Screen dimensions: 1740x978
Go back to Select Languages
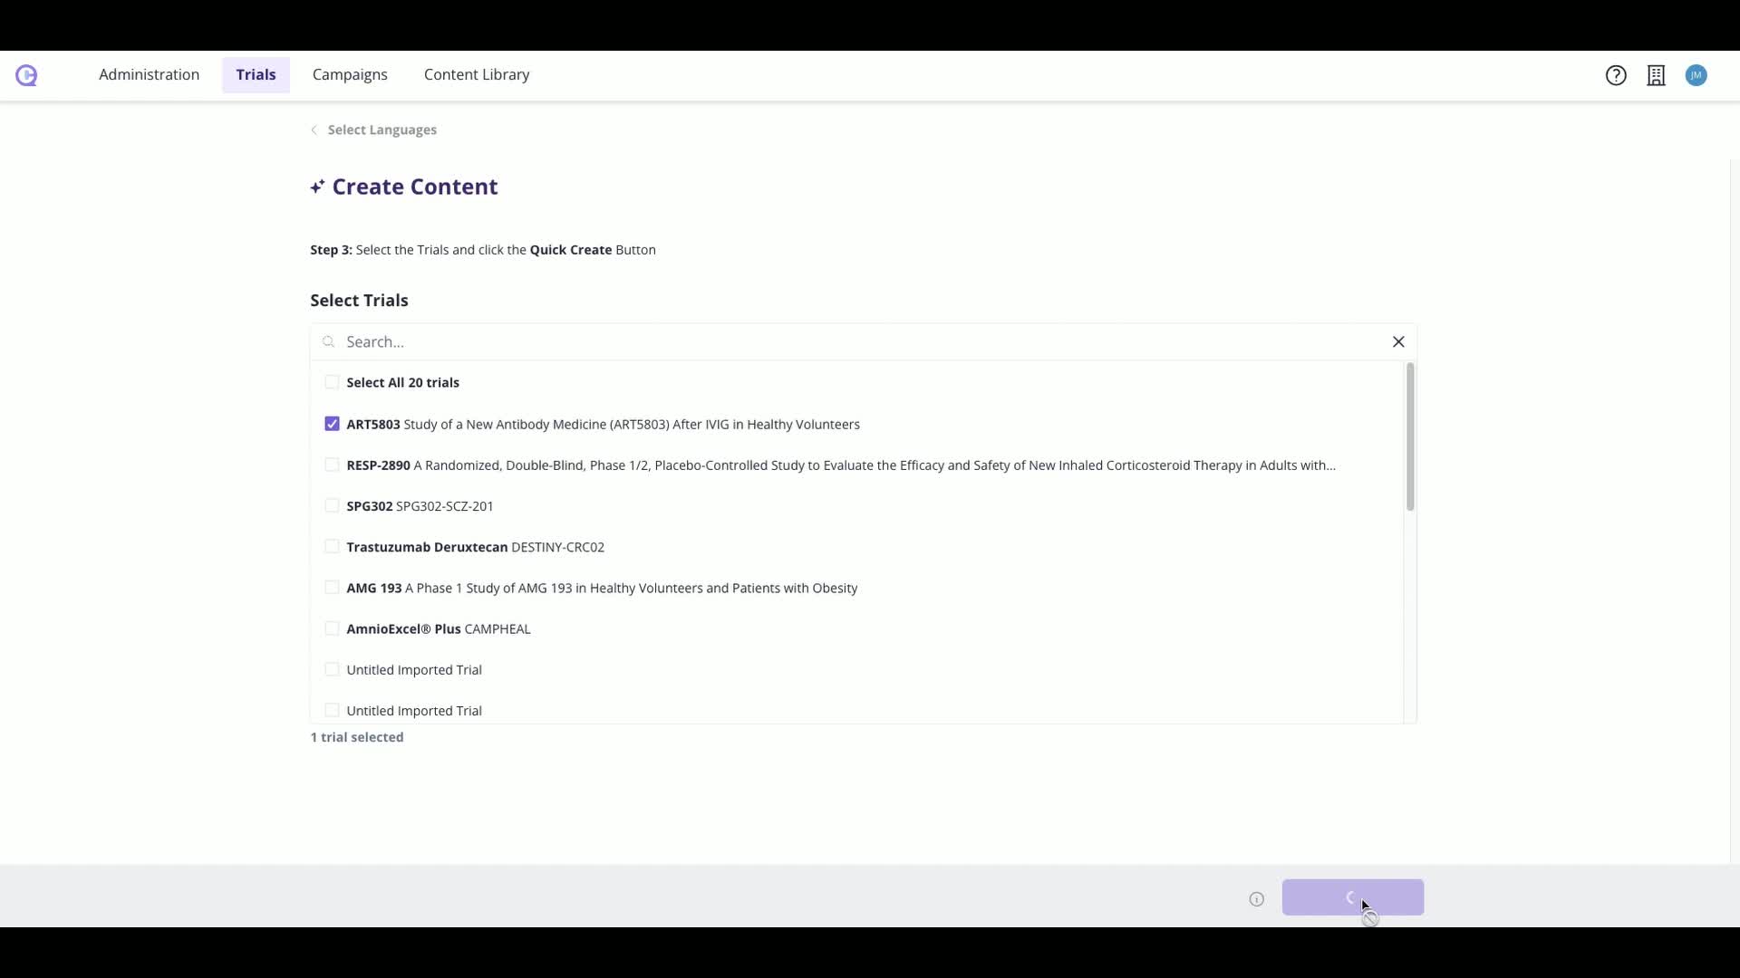tap(382, 129)
